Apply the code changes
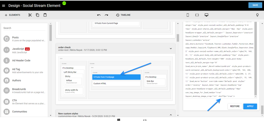This screenshot has width=264, height=121. tap(250, 106)
